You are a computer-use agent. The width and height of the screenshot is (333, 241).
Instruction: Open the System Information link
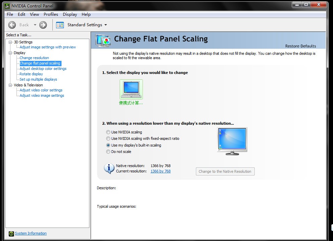(x=31, y=233)
